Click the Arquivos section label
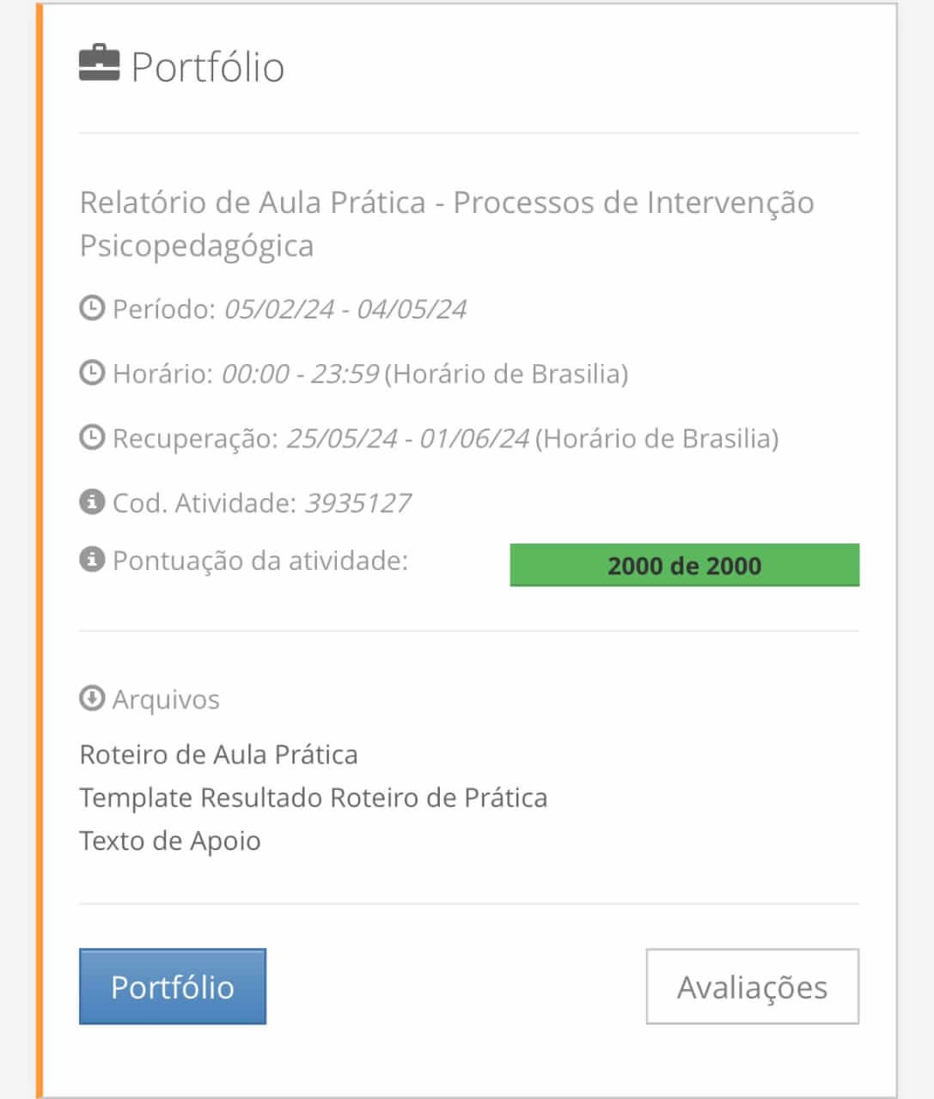 tap(166, 700)
